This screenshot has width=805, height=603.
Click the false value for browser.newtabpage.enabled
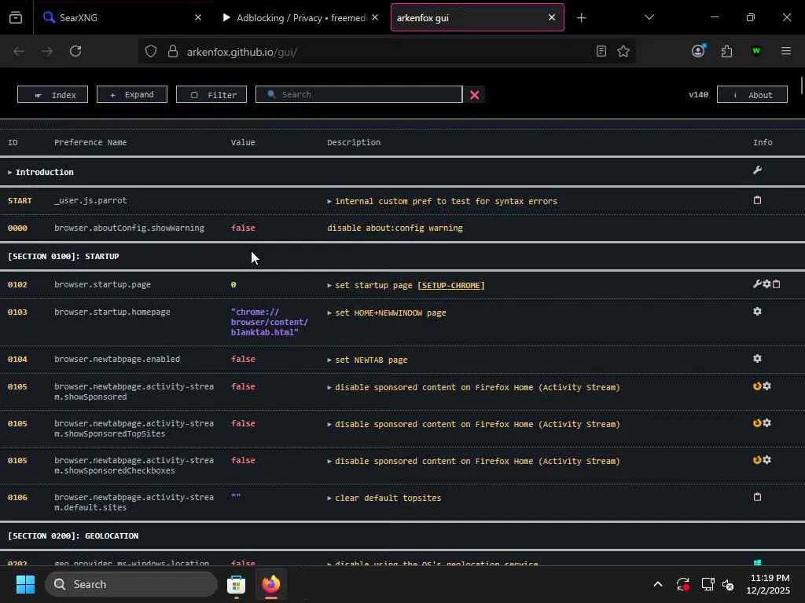tap(243, 360)
